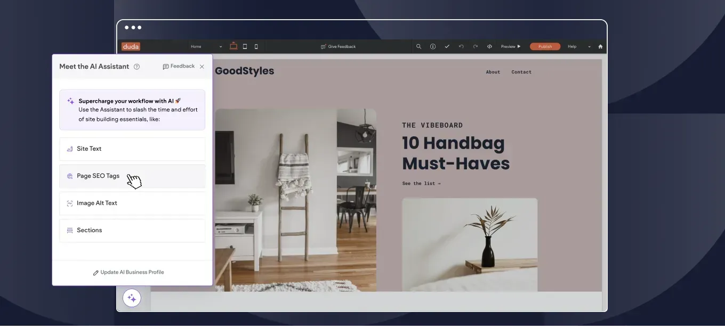
Task: Select the living room ladder photo
Action: point(295,200)
